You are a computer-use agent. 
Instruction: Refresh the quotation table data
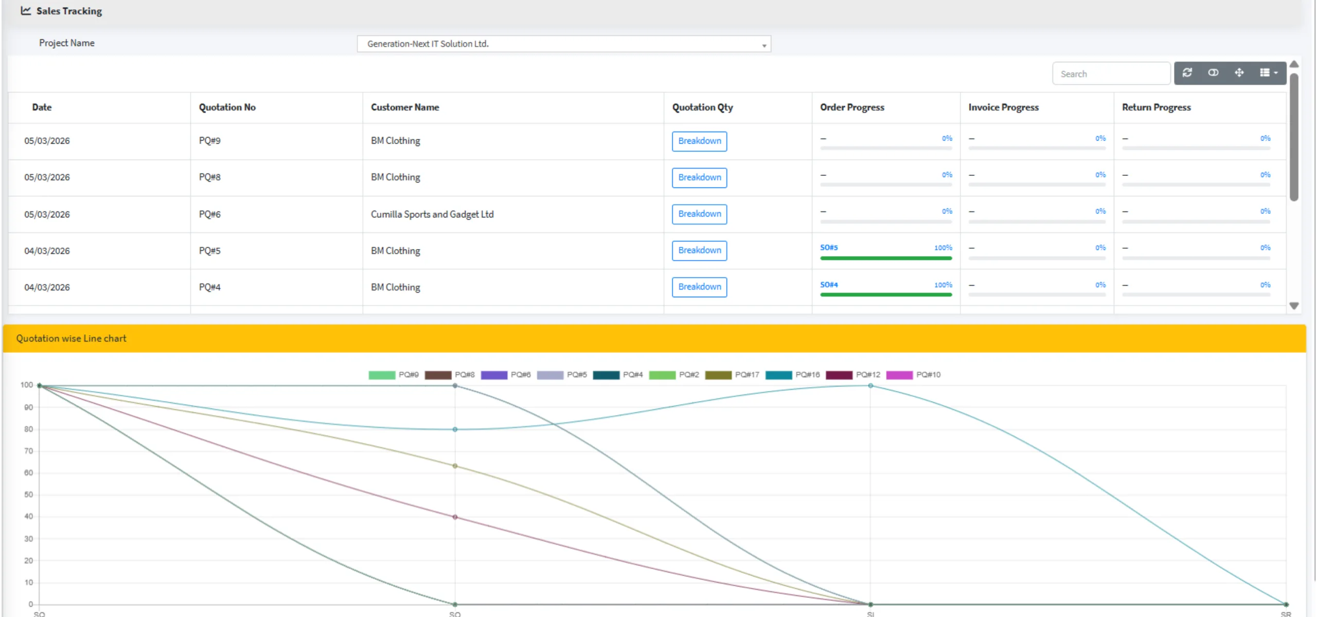click(x=1187, y=73)
